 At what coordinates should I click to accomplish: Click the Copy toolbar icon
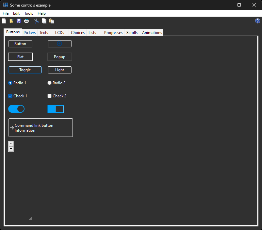click(44, 21)
